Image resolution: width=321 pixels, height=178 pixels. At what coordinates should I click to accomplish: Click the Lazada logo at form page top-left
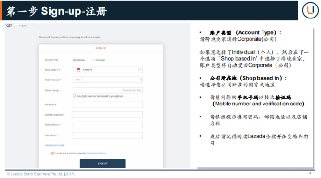[9, 25]
